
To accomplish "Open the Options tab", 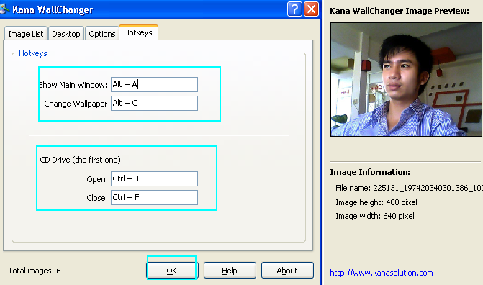I will [x=102, y=33].
